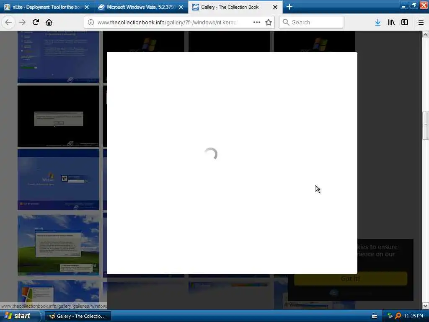Open the blue setup sidebar thumbnail at top

[58, 57]
